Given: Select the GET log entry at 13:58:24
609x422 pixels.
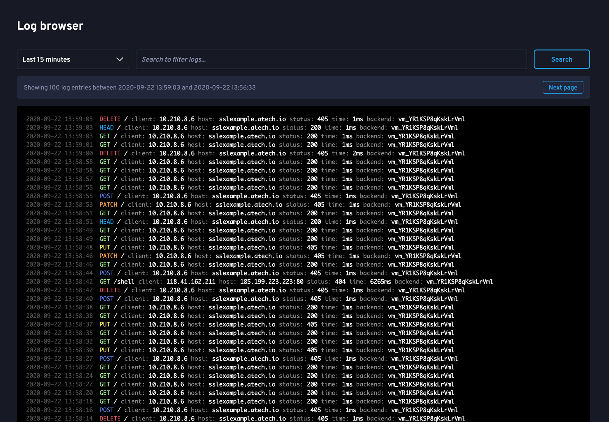Looking at the screenshot, I should tap(240, 376).
